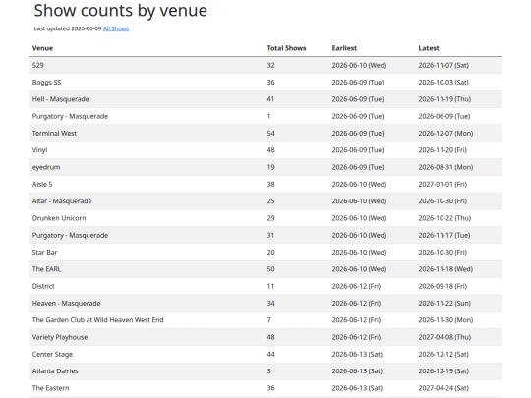Screen dimensions: 531x398
Task: Click eyedrum's latest date 2026-08-31 (Mon)
Action: (x=445, y=167)
